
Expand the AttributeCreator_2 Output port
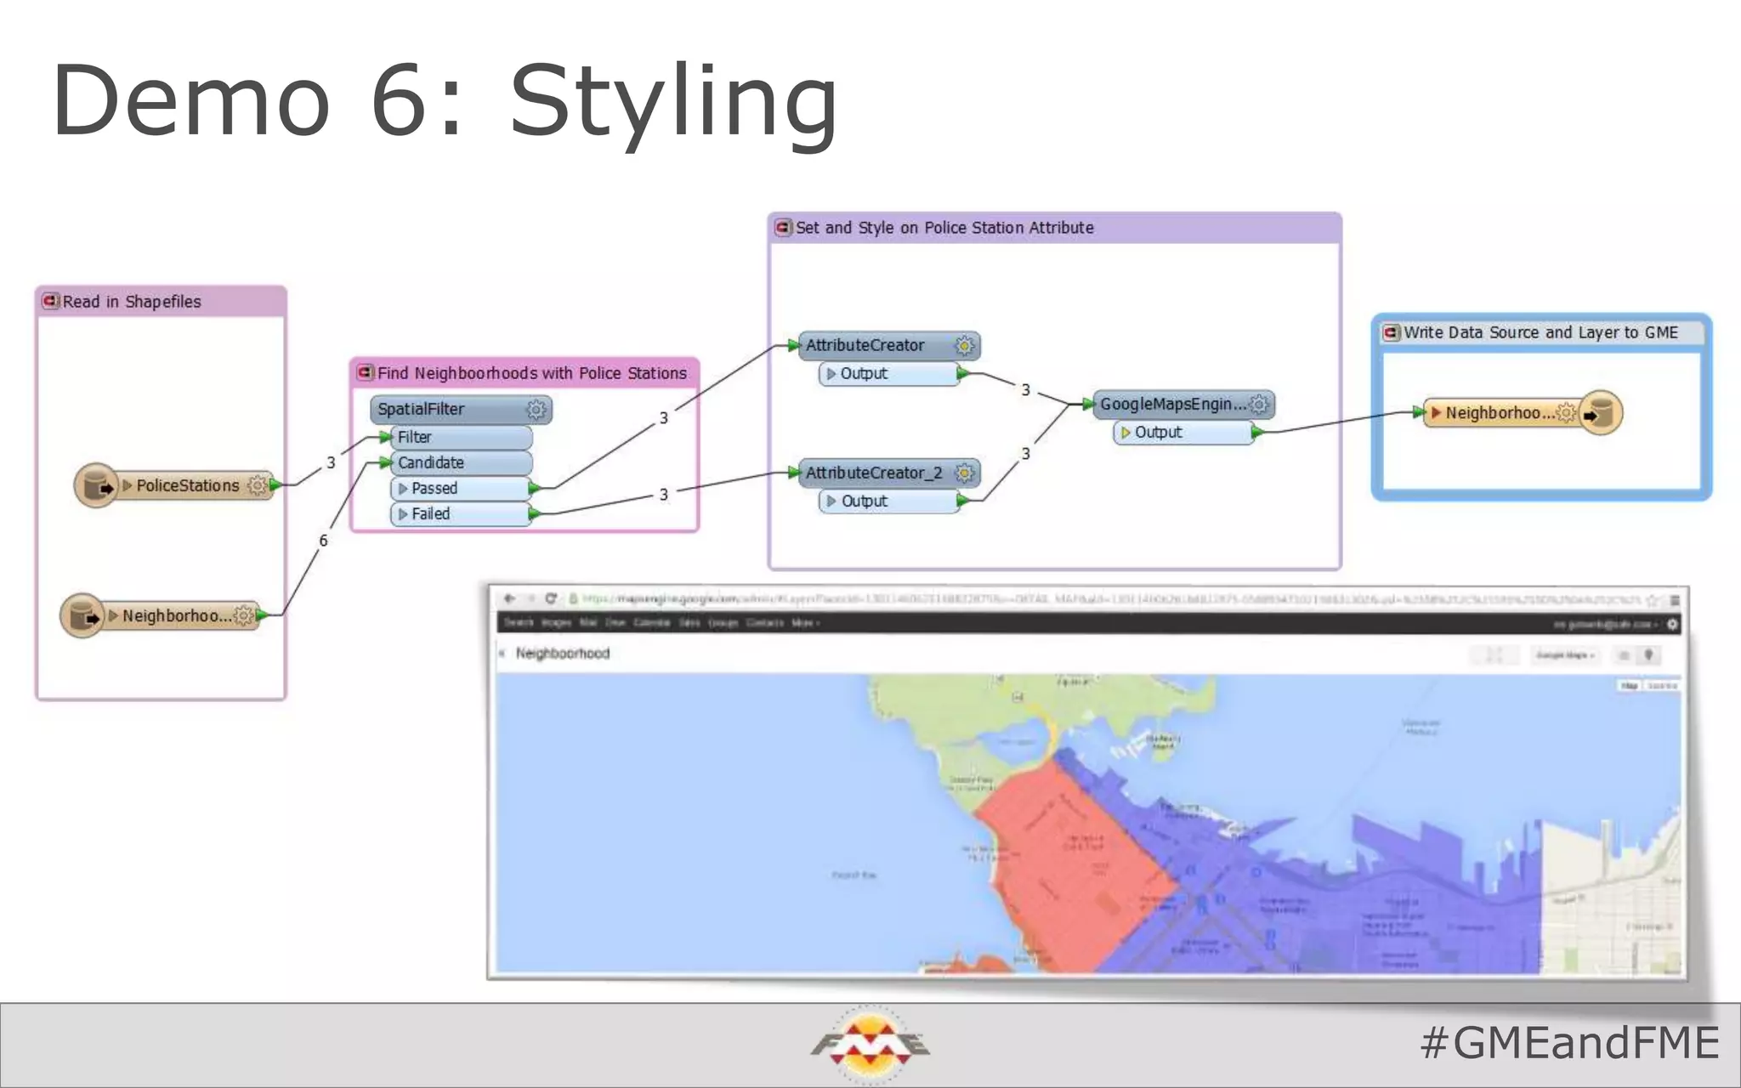[831, 501]
